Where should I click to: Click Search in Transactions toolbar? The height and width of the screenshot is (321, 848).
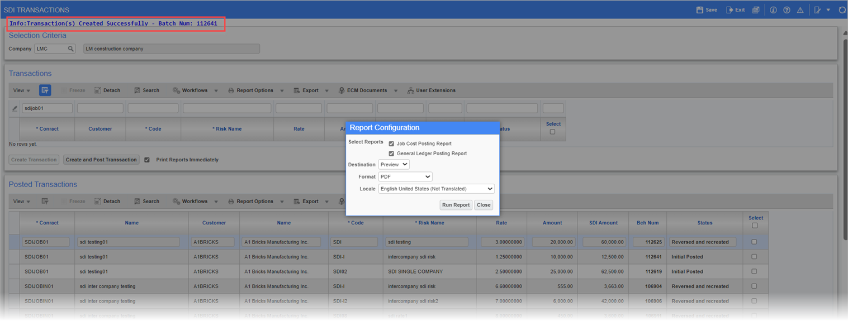tap(146, 90)
